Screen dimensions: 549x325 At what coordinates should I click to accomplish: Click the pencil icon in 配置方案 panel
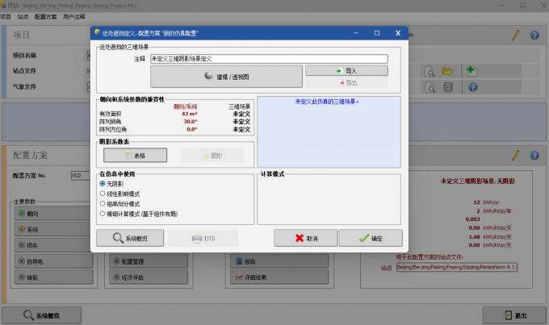pyautogui.click(x=515, y=156)
